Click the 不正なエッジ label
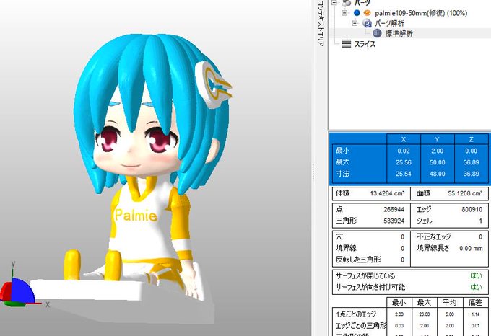 433,236
